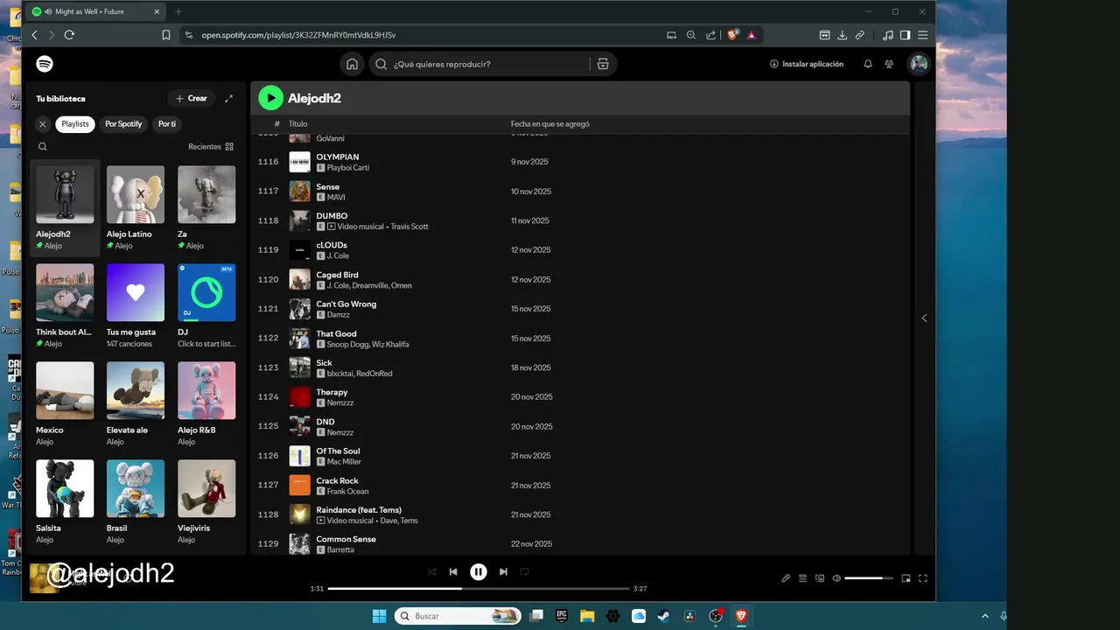Viewport: 1120px width, 630px height.
Task: Click the Brave Rewards triangle icon
Action: click(751, 35)
